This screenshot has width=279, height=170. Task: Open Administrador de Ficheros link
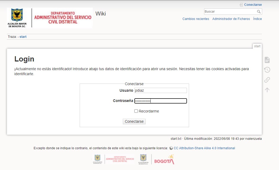tap(231, 19)
